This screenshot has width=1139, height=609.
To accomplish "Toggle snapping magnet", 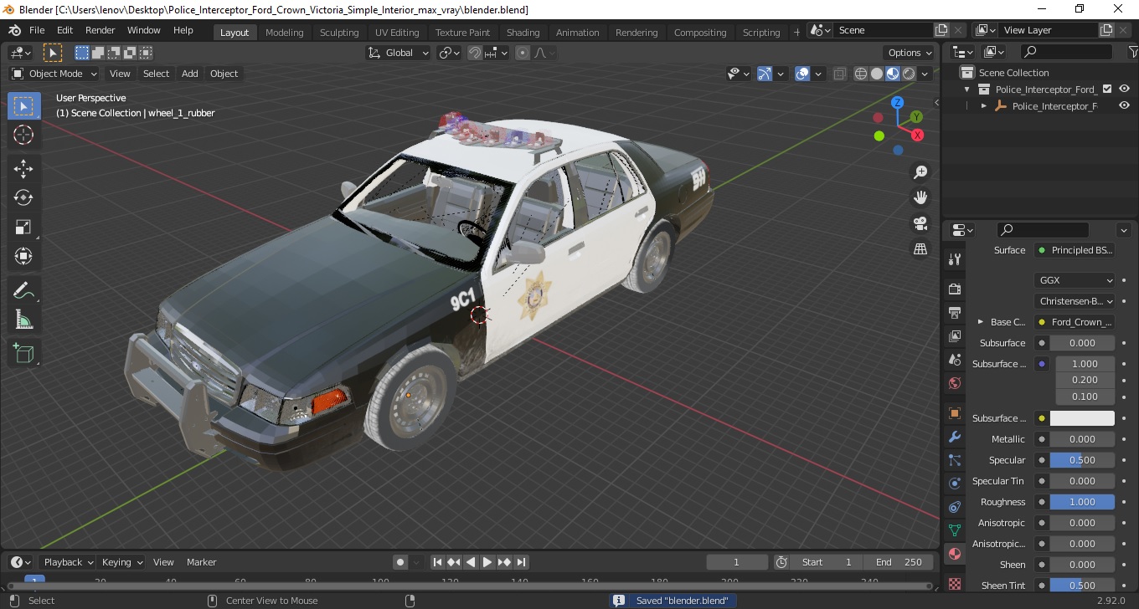I will 475,53.
